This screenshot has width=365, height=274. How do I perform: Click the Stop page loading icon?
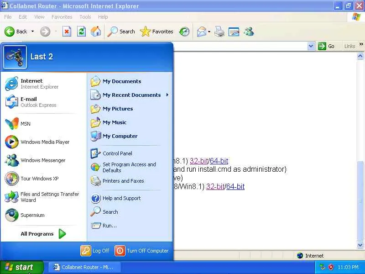[67, 32]
